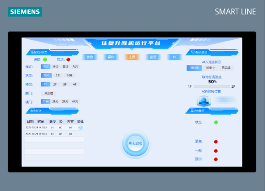Click the SIEMENS logo
The width and height of the screenshot is (265, 191).
[25, 11]
